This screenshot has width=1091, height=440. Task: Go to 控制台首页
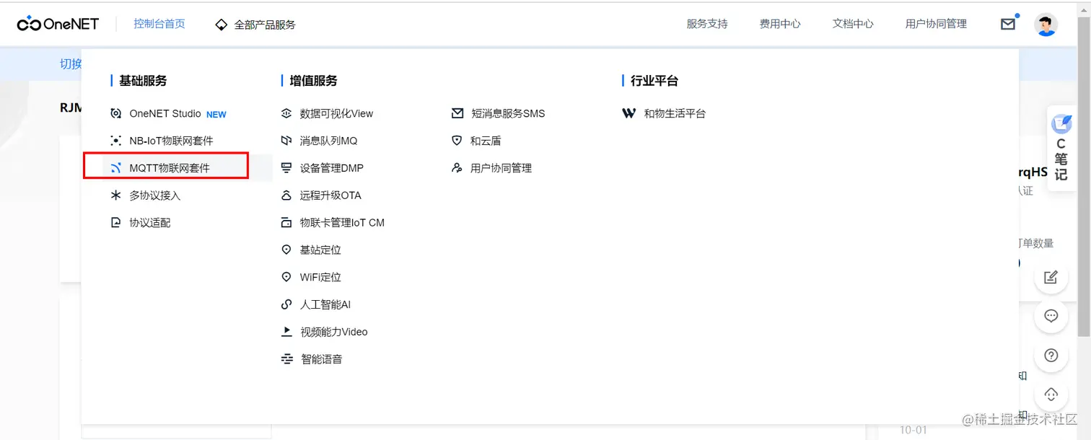click(159, 24)
